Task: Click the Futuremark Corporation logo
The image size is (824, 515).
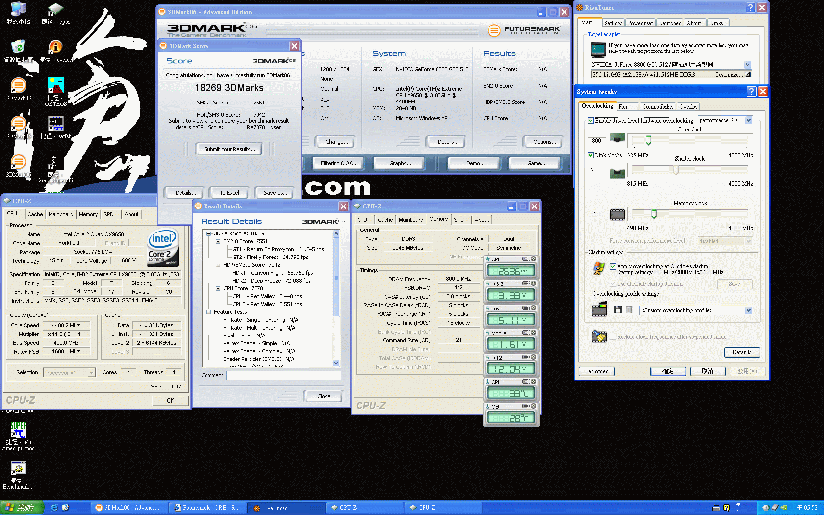Action: pyautogui.click(x=524, y=30)
